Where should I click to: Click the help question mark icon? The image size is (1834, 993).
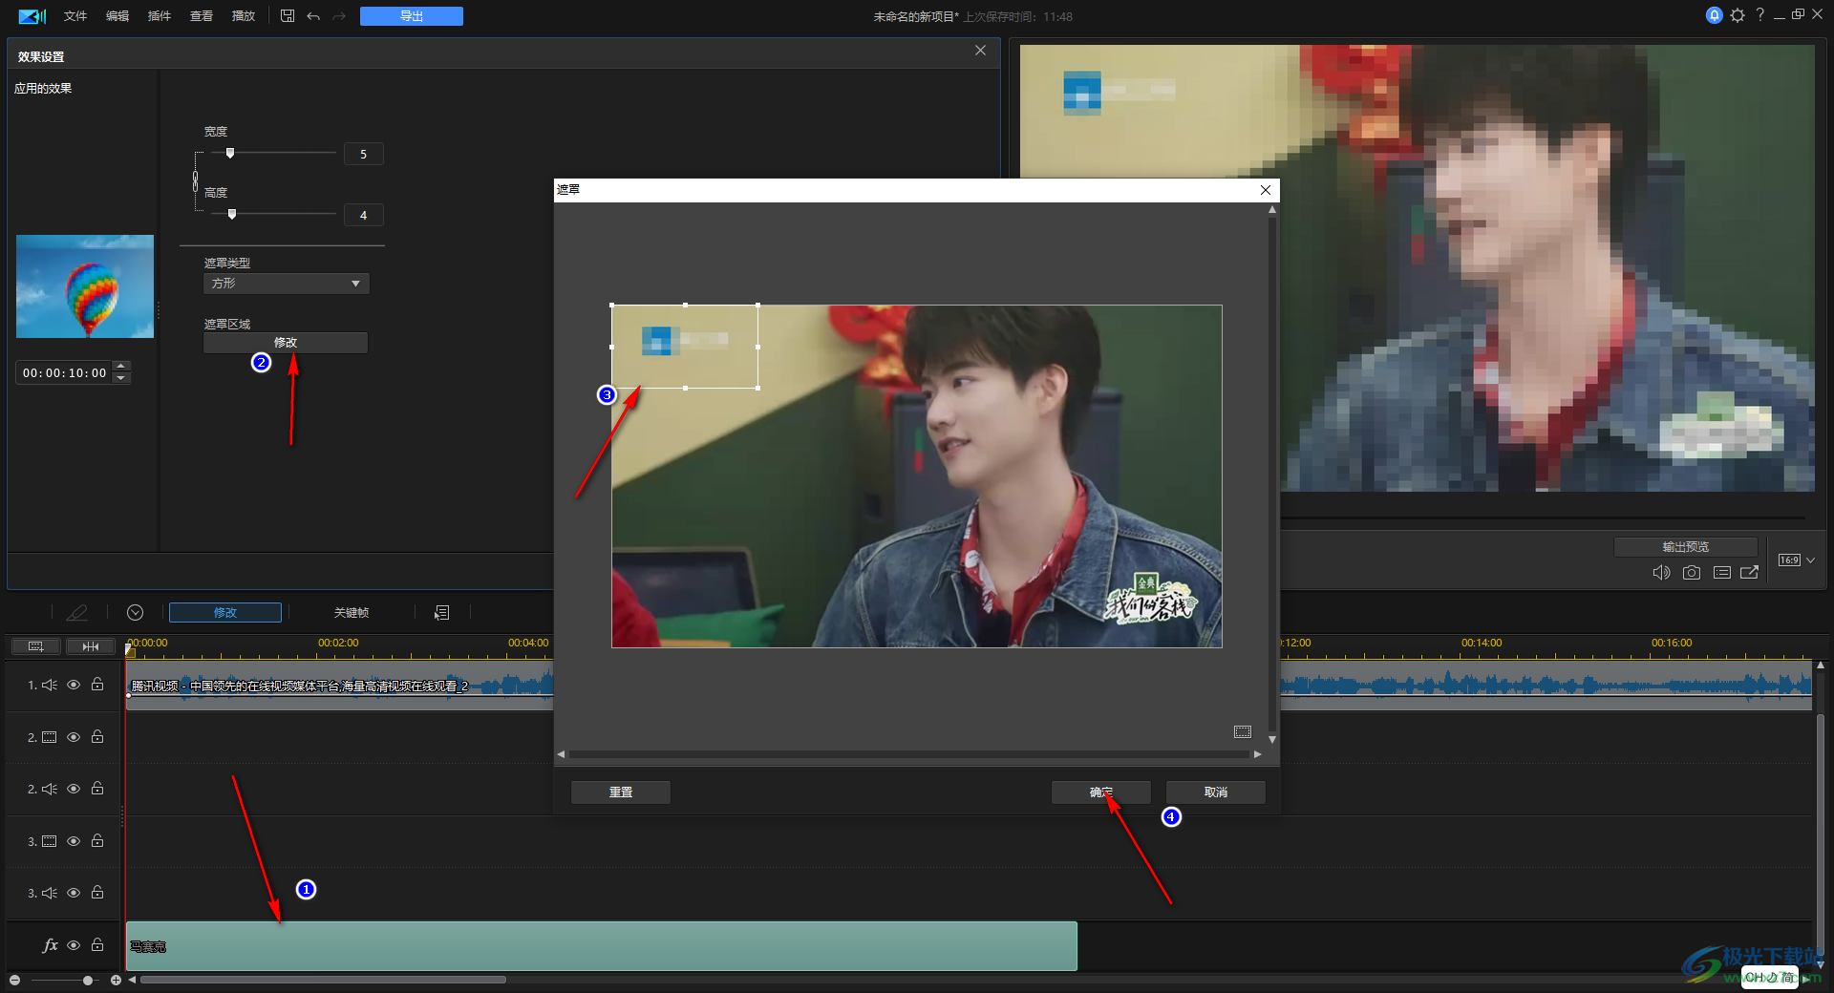click(1760, 15)
